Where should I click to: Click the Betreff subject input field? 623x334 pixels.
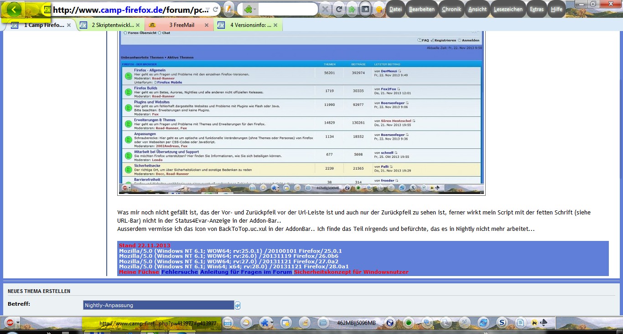(158, 305)
